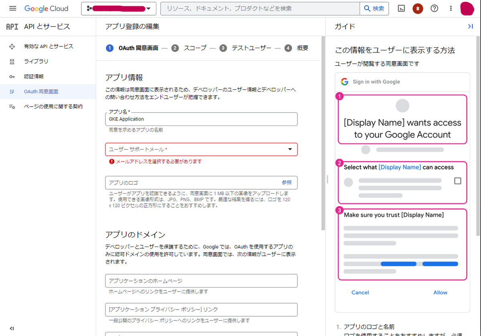Click the ライブラリ sidebar icon
The height and width of the screenshot is (336, 481).
12,61
